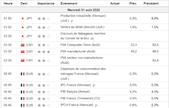Click the Événement column header
The width and height of the screenshot is (169, 108).
pyautogui.click(x=69, y=3)
